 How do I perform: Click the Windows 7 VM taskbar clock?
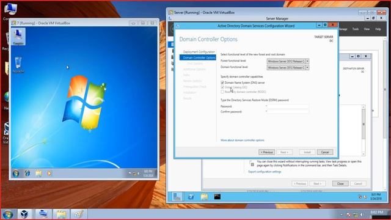pos(148,174)
